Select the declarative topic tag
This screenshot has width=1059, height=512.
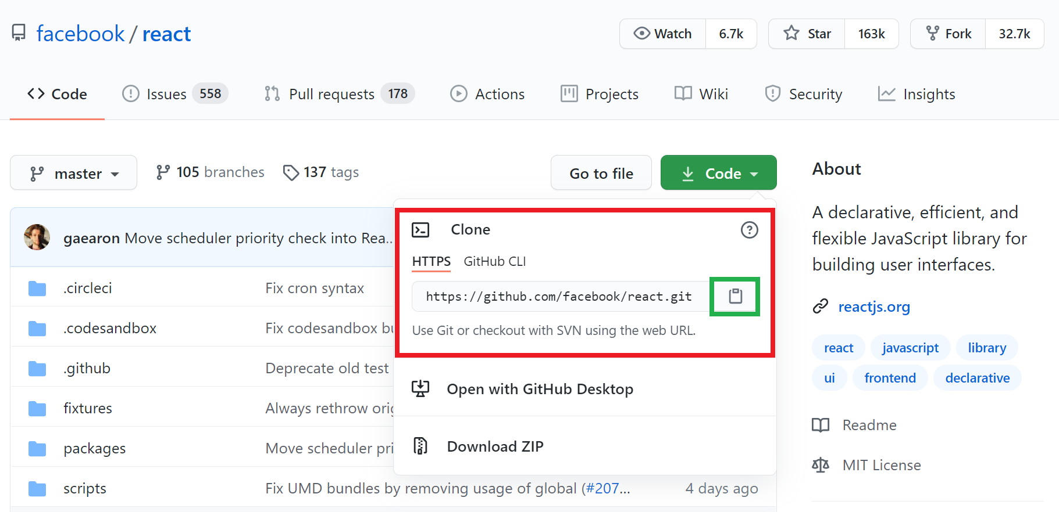tap(978, 378)
